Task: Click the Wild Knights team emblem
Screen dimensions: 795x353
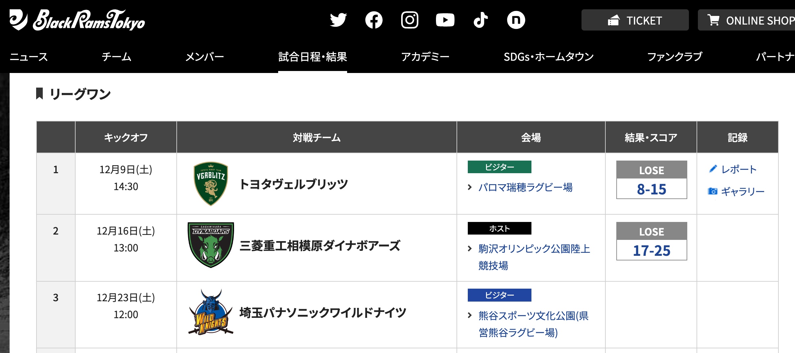Action: point(211,312)
